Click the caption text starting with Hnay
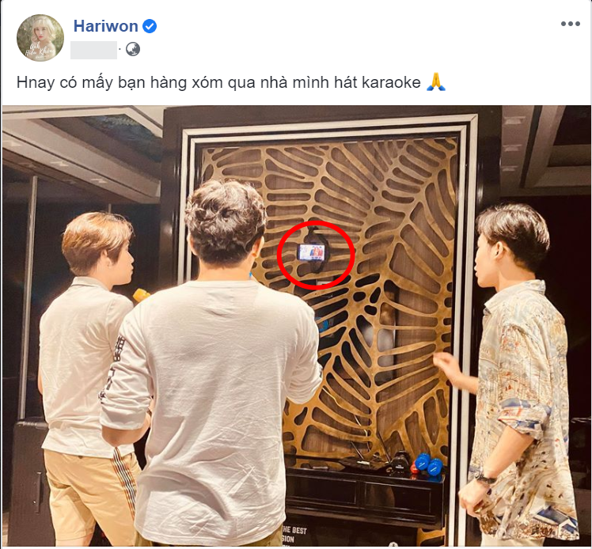The height and width of the screenshot is (549, 592). click(x=218, y=82)
